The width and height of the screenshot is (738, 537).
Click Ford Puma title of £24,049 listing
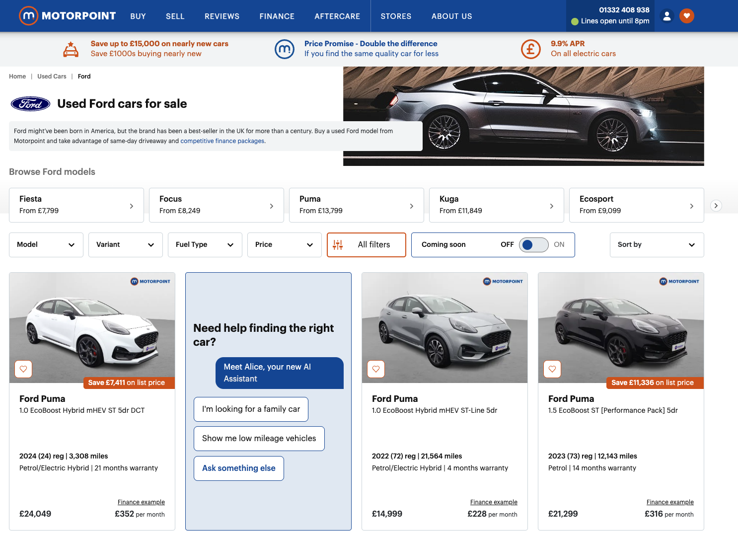point(42,399)
